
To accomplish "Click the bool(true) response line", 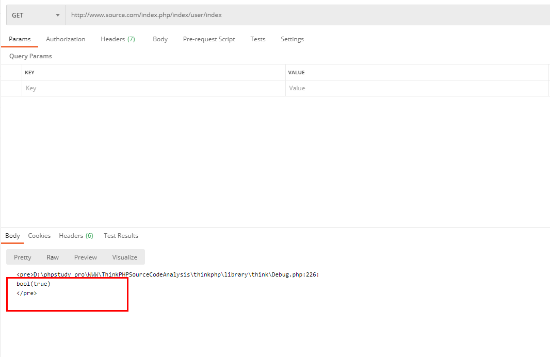I will [x=34, y=284].
